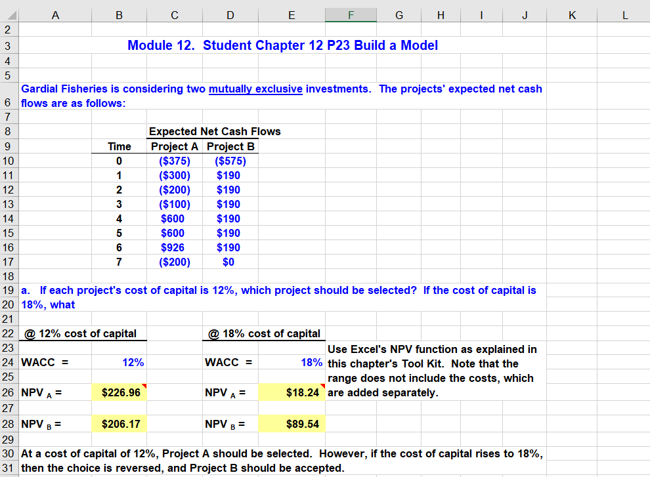Image resolution: width=650 pixels, height=477 pixels.
Task: Select the highlighted cell showing $206.17
Action: pos(119,424)
